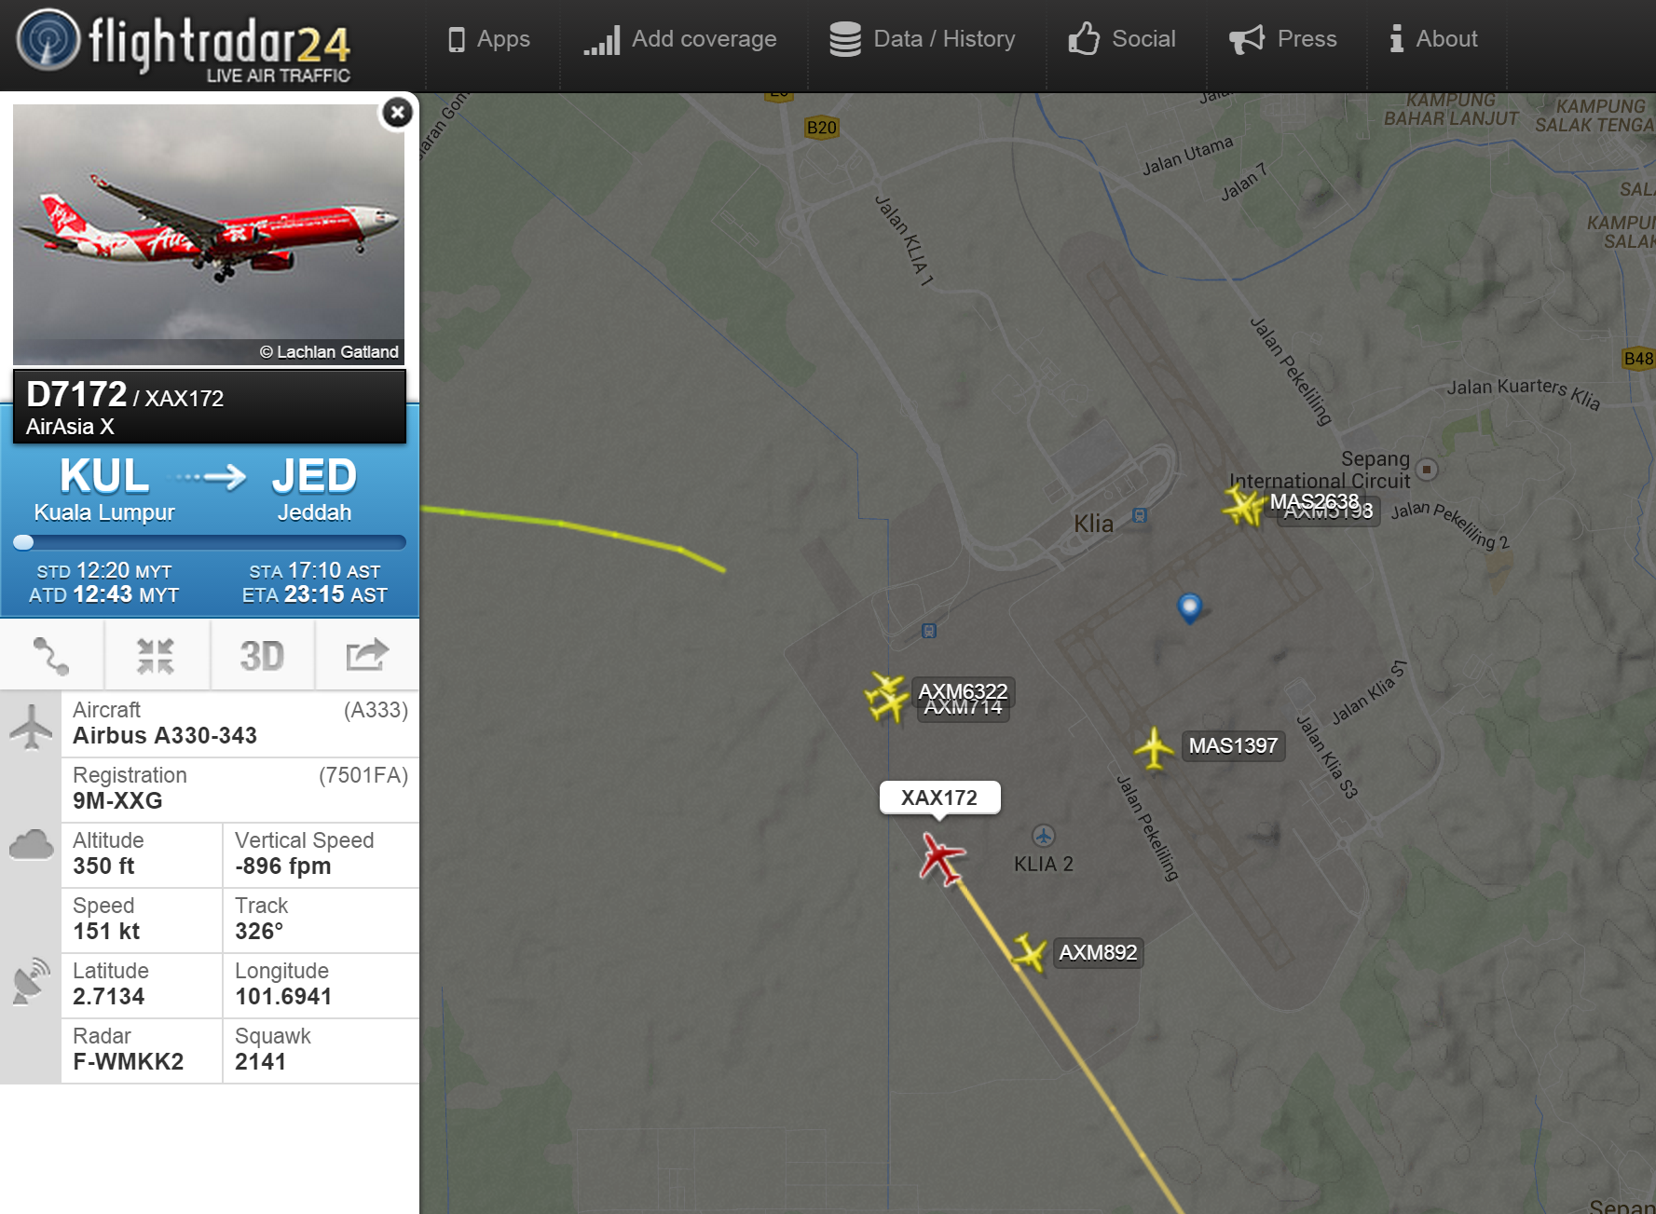Viewport: 1656px width, 1214px height.
Task: Click the flight route path icon
Action: pos(52,656)
